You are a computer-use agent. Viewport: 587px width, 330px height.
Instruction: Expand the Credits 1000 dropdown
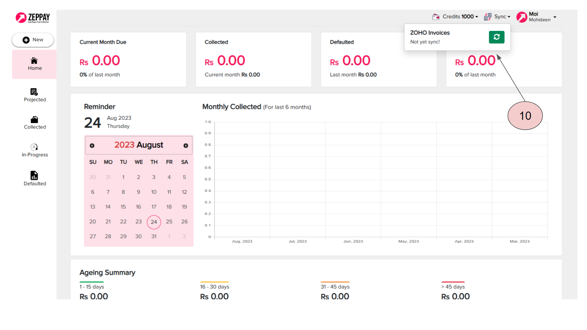[460, 17]
